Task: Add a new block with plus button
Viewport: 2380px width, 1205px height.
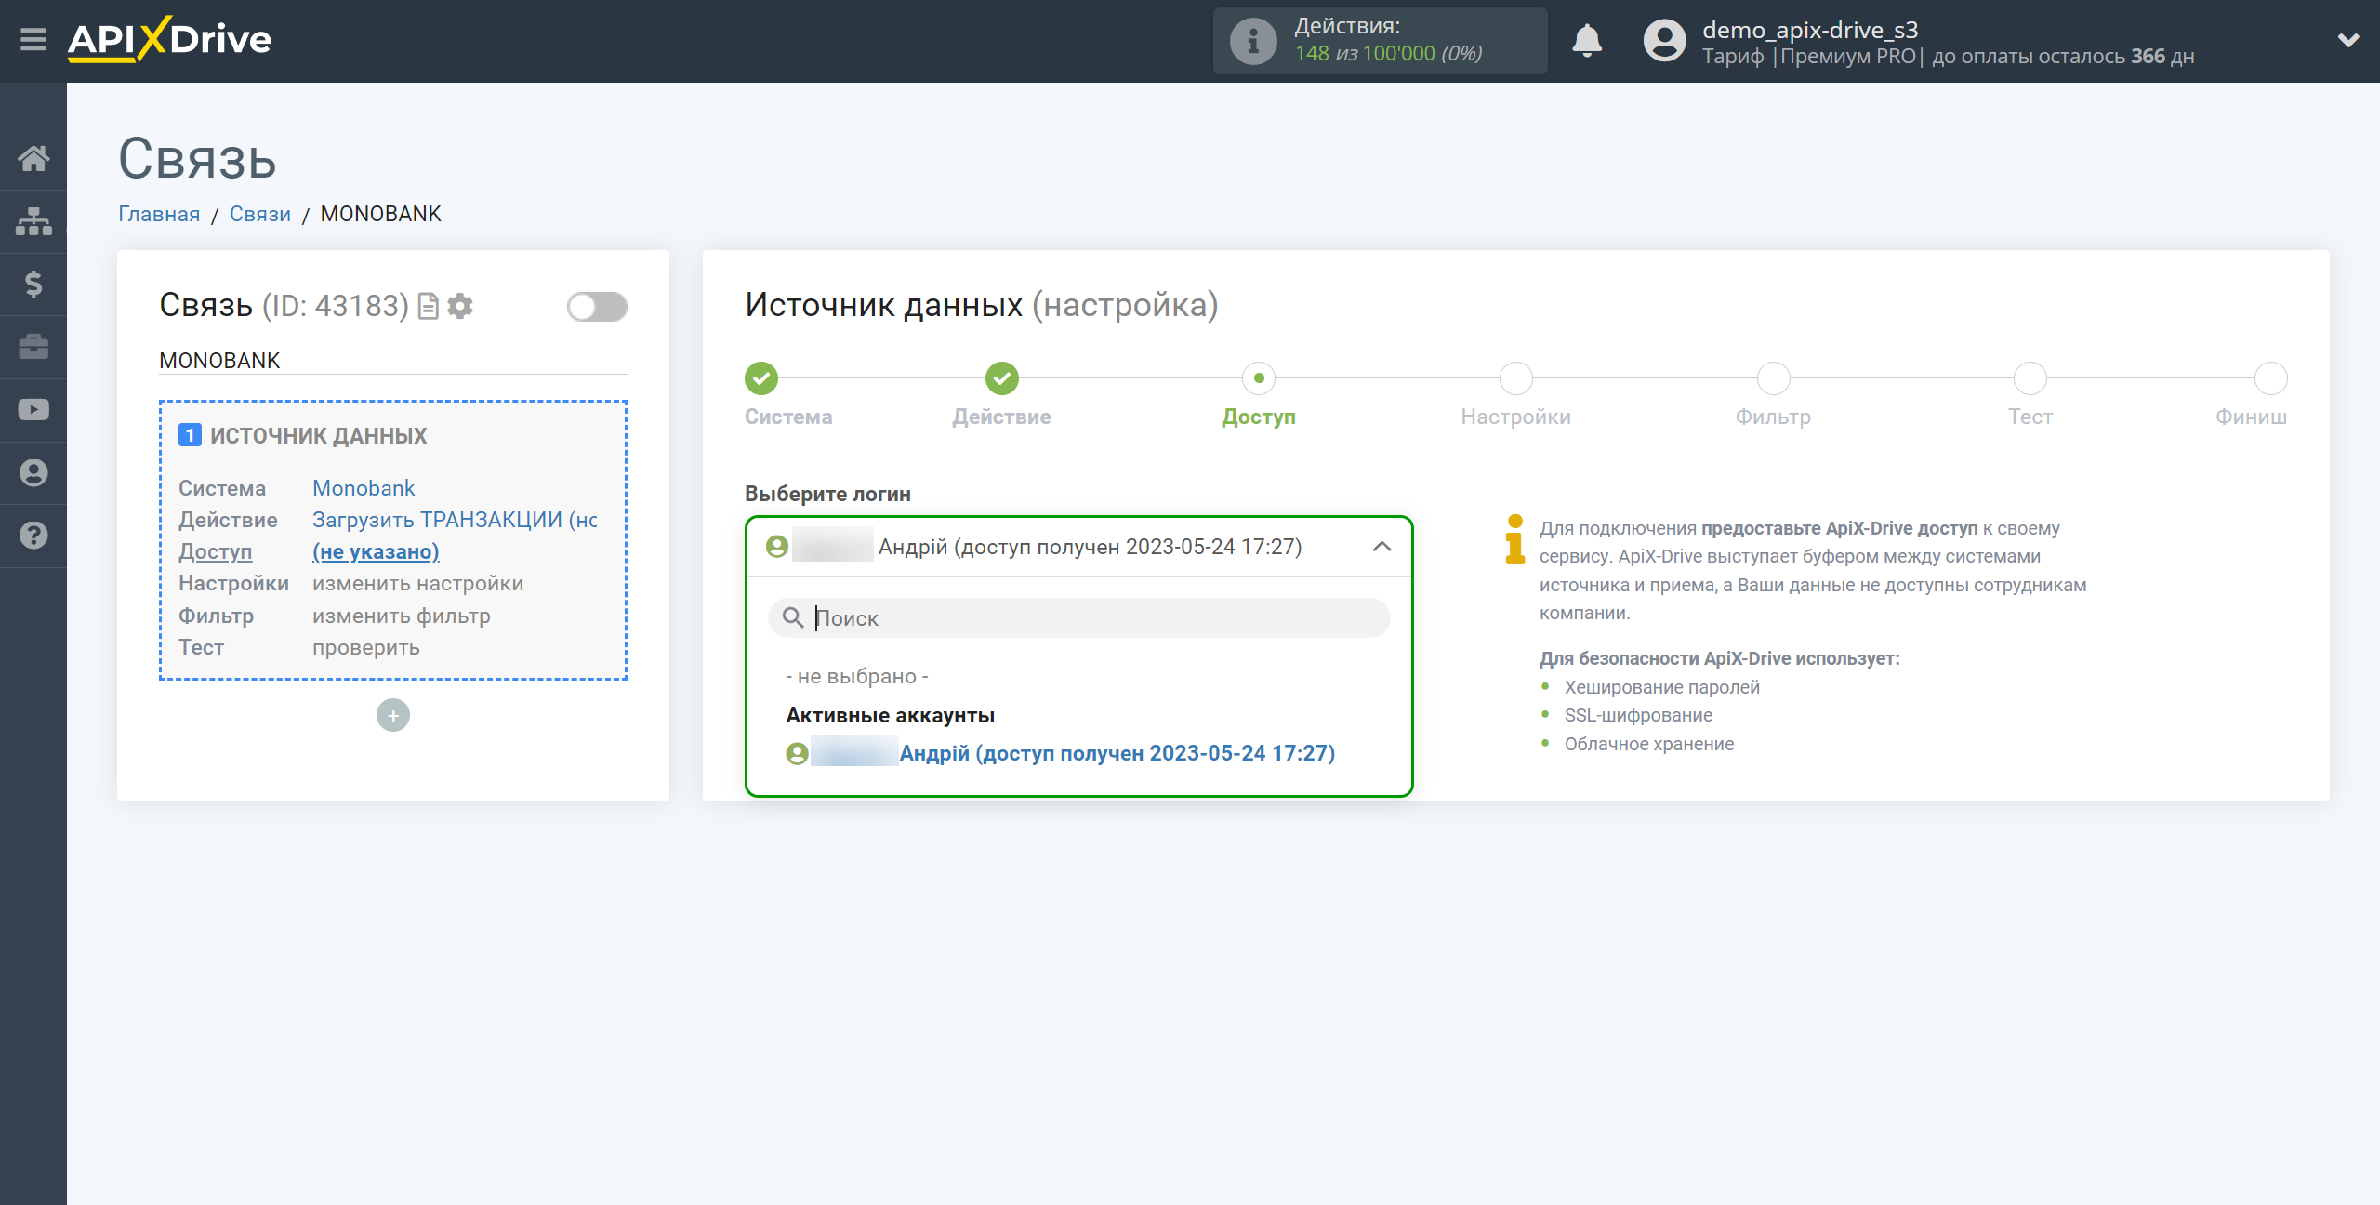Action: (x=393, y=715)
